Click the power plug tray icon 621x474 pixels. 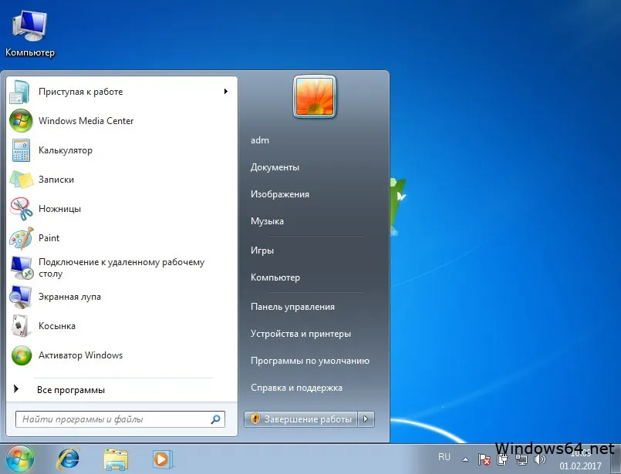pyautogui.click(x=503, y=459)
